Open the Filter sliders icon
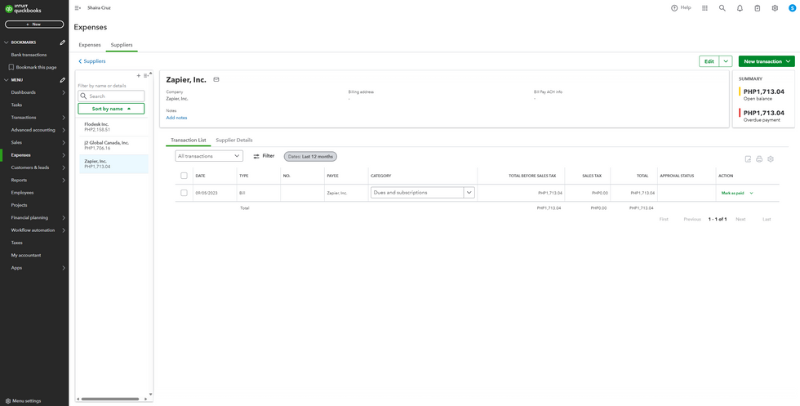Screen dimensions: 800x406 (256, 156)
